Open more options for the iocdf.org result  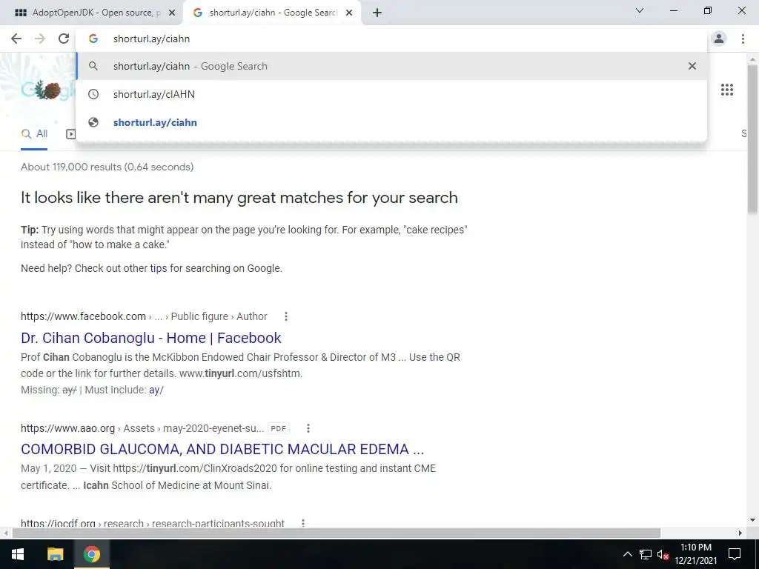coord(303,524)
